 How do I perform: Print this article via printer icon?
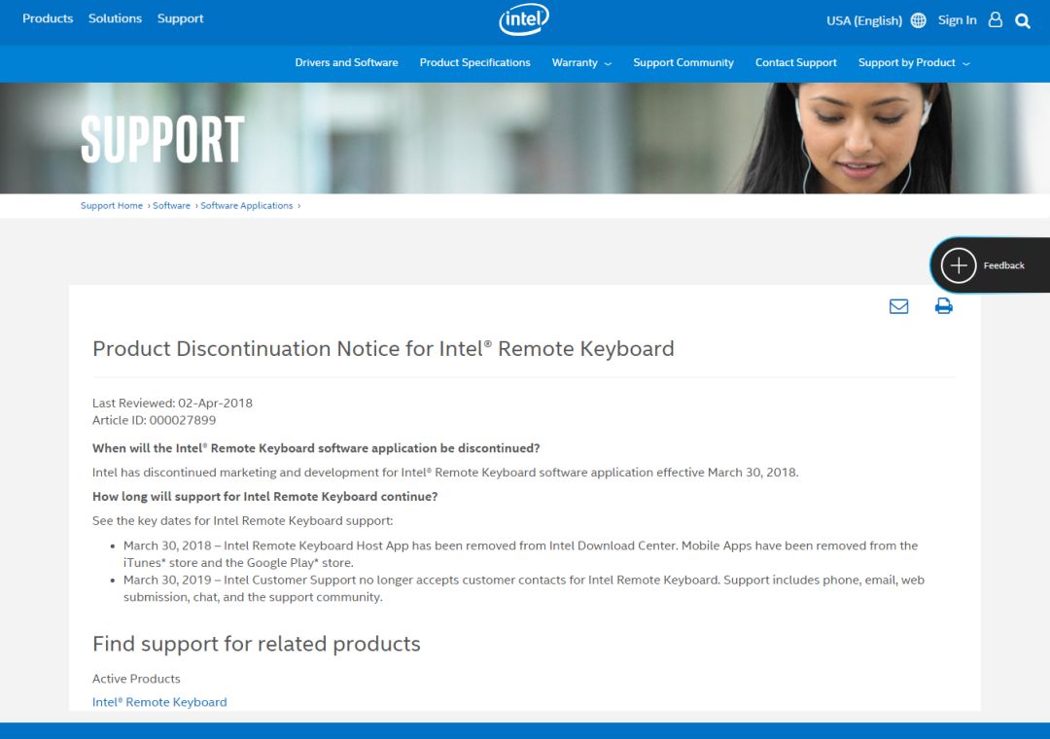coord(943,306)
